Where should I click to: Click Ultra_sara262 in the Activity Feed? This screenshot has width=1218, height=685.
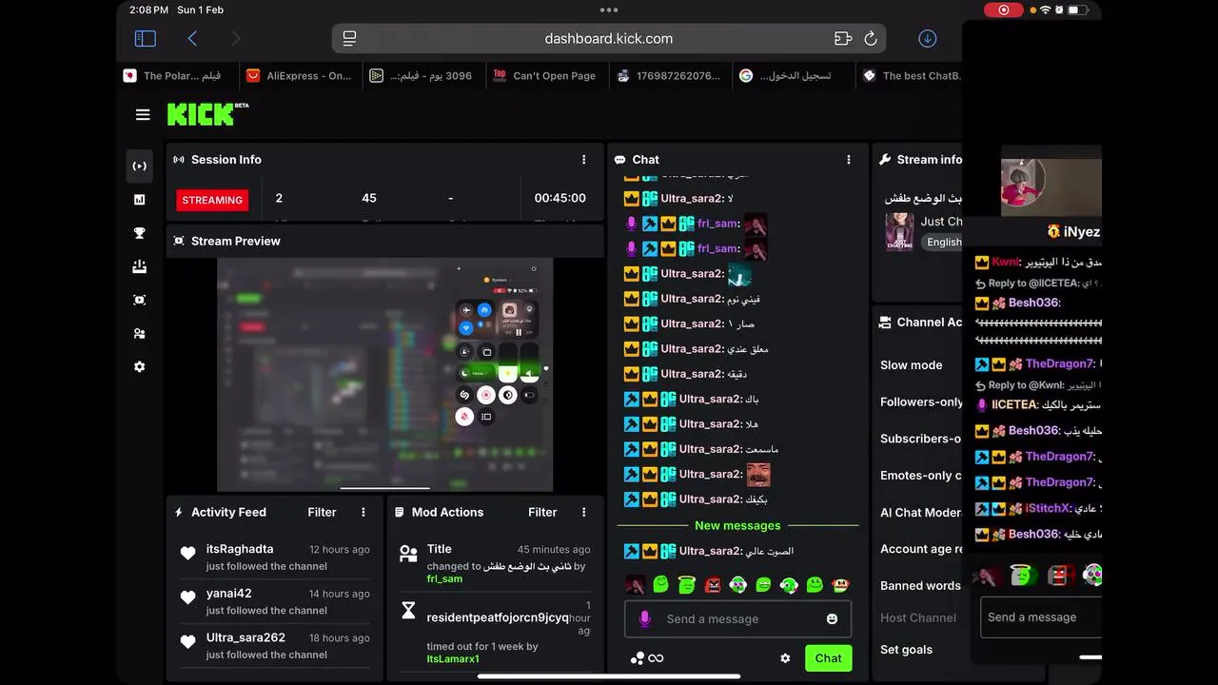[x=246, y=637]
